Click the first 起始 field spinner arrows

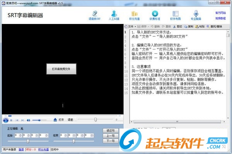tap(20, 135)
